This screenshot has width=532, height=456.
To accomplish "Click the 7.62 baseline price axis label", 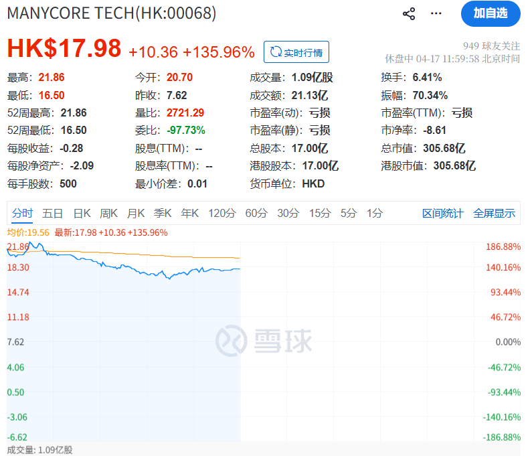I will click(x=15, y=342).
